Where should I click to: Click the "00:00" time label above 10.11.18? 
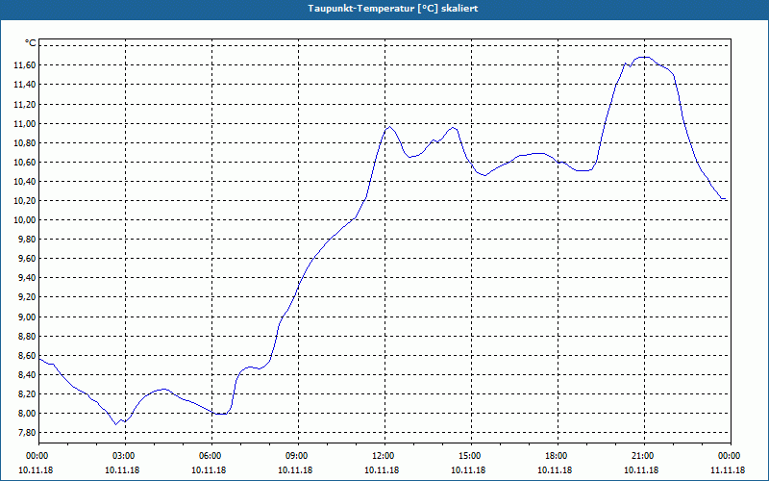coord(38,456)
